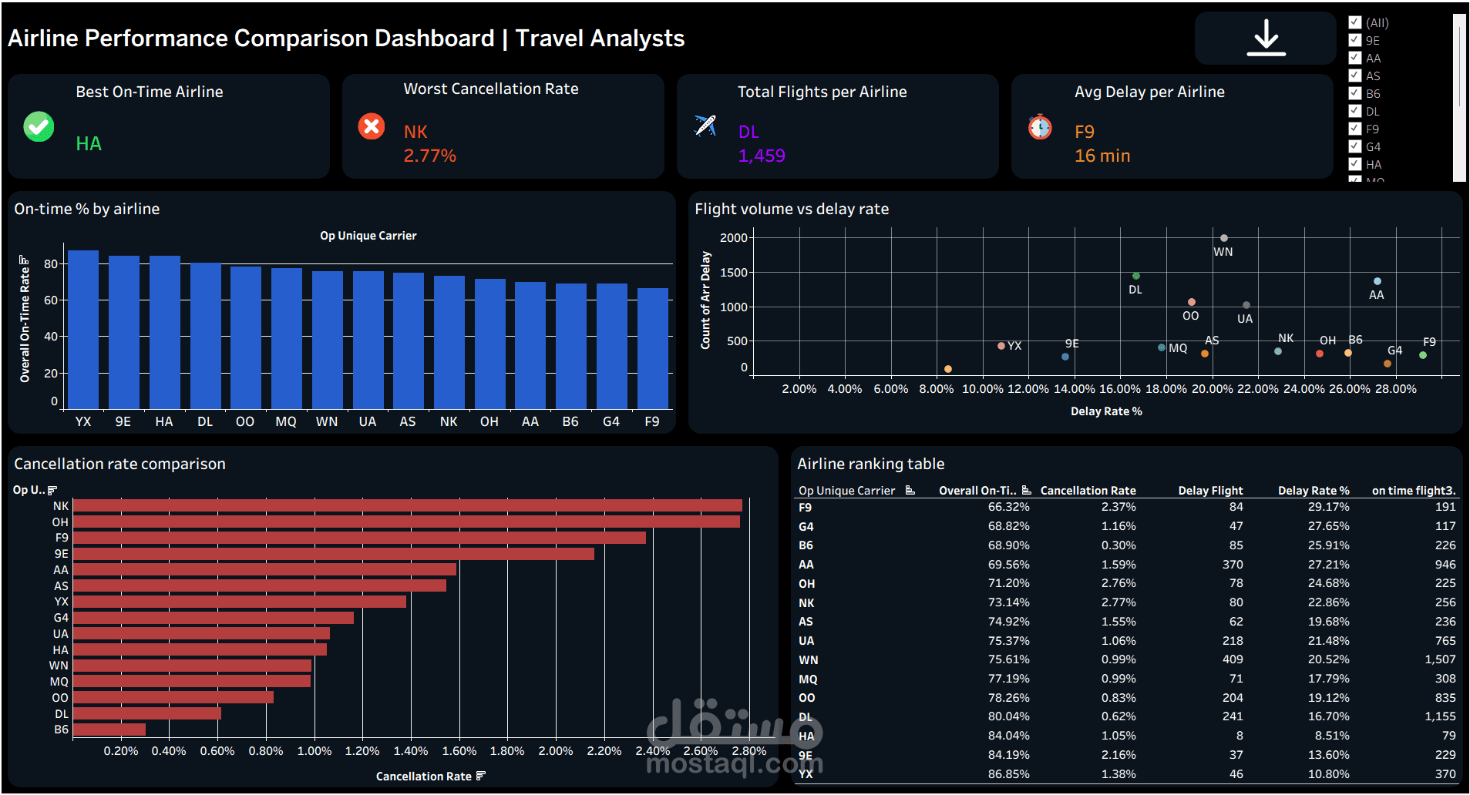Click sort icon next to Op Unique Carrier table header
Image resolution: width=1470 pixels, height=795 pixels.
click(x=910, y=490)
